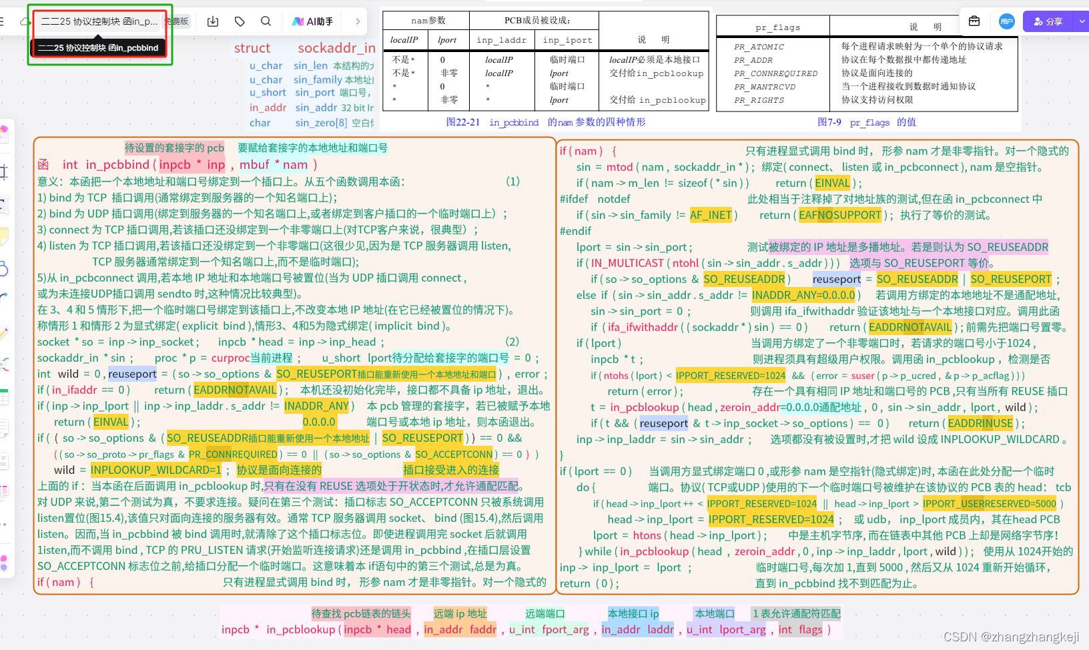This screenshot has height=650, width=1089.
Task: Open the AI助手 assistant
Action: (x=313, y=21)
